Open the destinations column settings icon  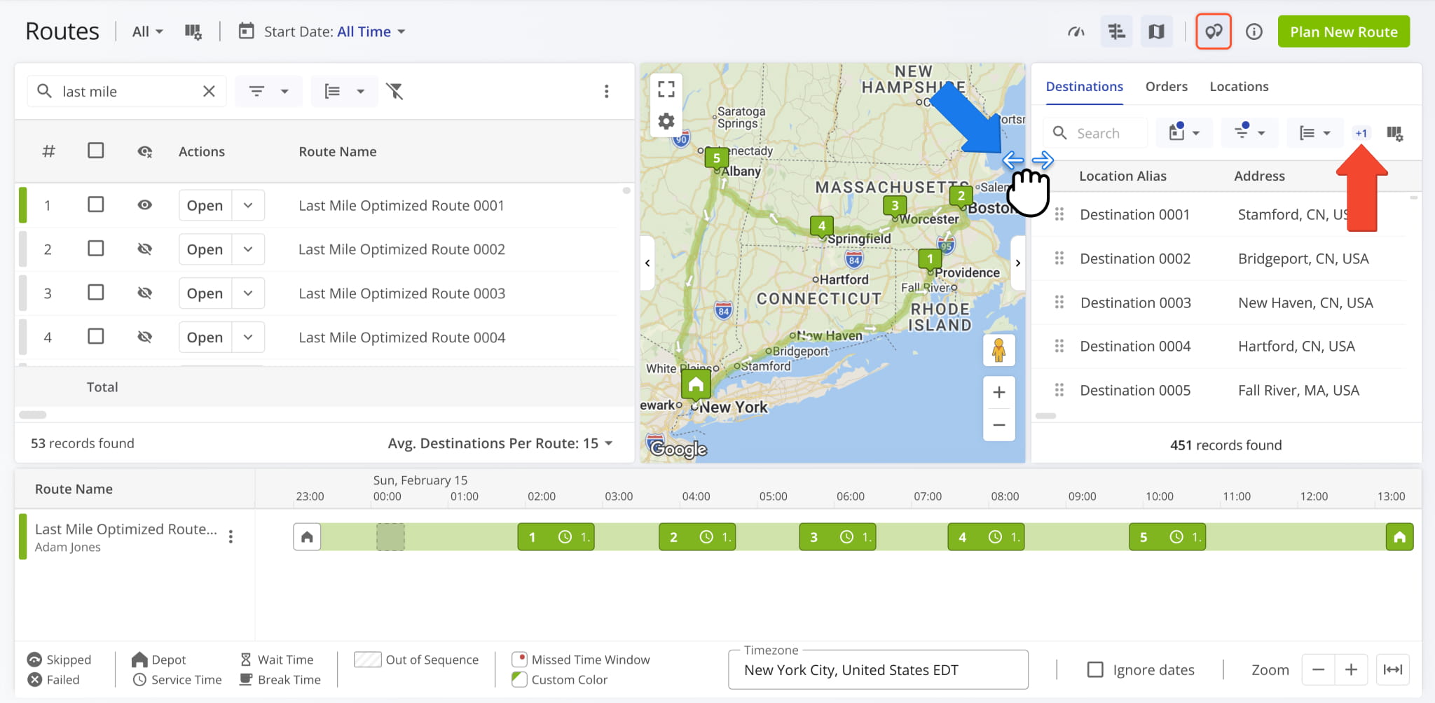tap(1394, 133)
